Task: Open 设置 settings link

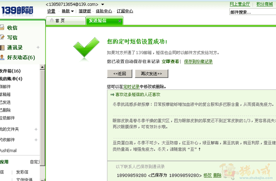Action: click(x=51, y=11)
